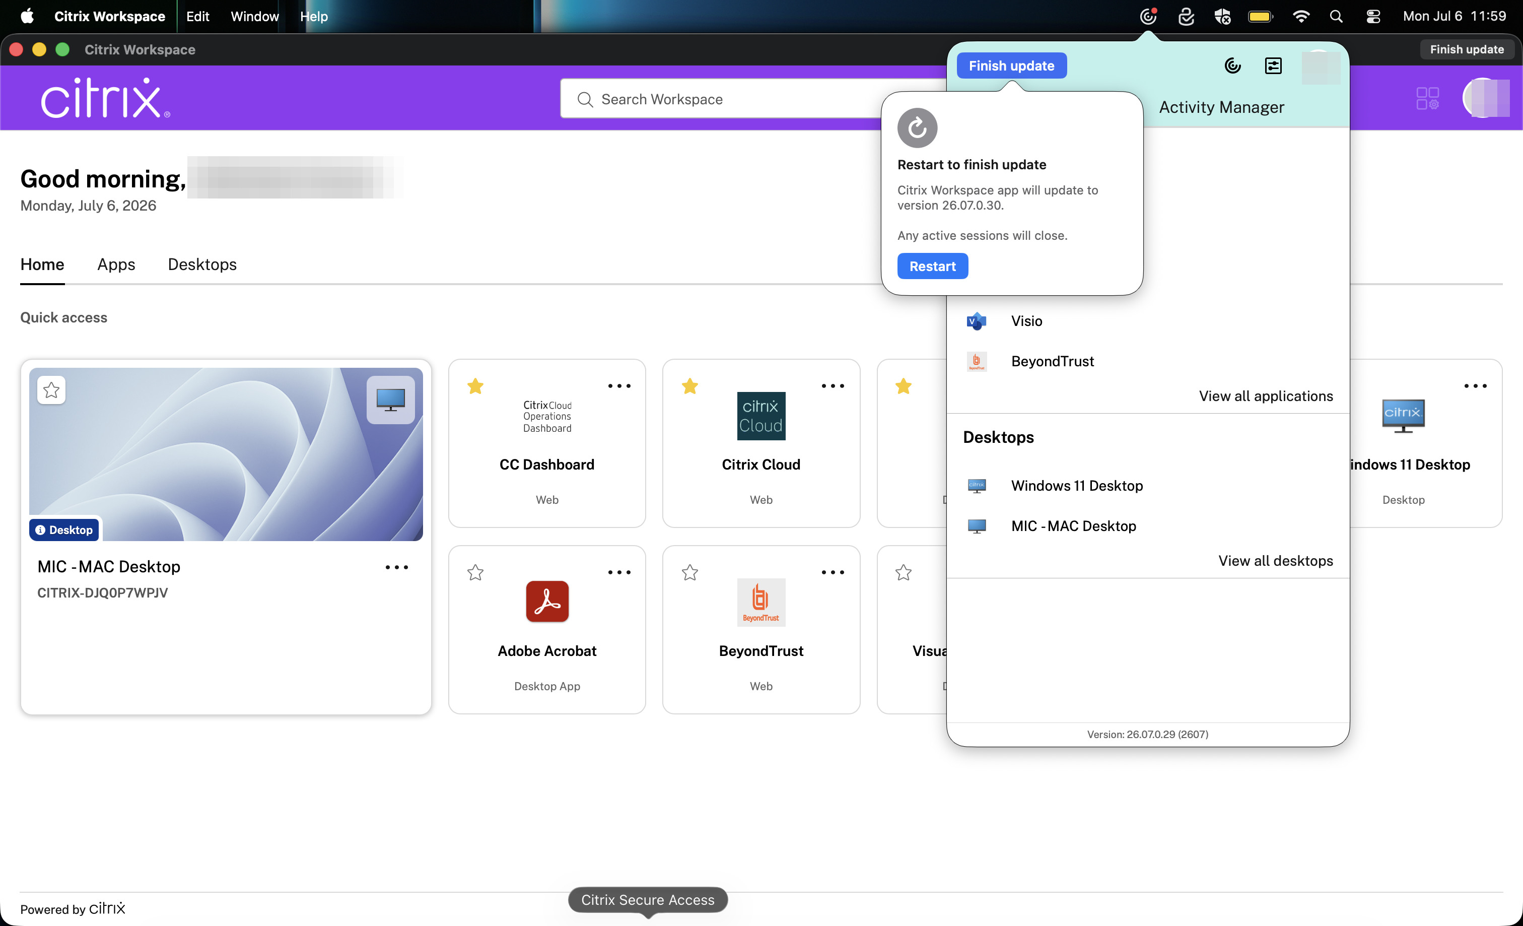Click the info icon on the Desktop badge

pos(40,530)
